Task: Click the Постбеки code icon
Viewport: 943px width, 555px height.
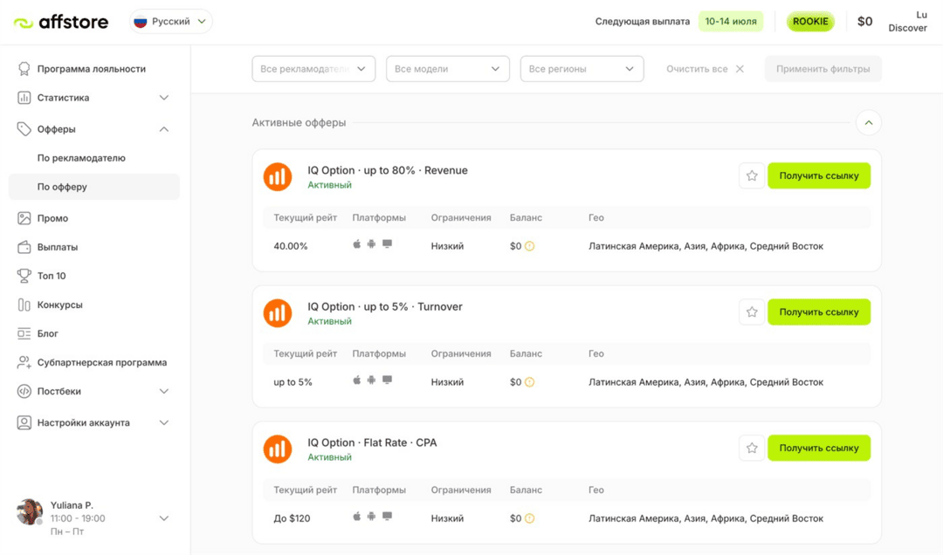Action: (x=24, y=392)
